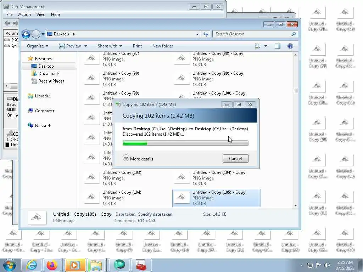The width and height of the screenshot is (363, 272).
Task: Open Explorer help icon
Action: (290, 46)
